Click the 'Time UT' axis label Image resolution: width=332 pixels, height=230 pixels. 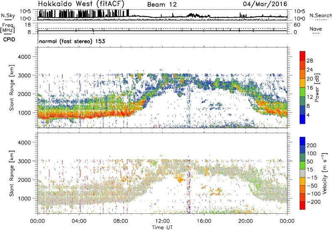click(x=162, y=228)
